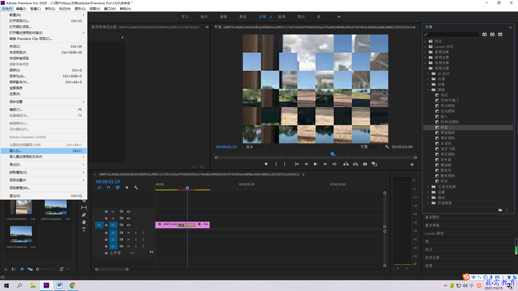Play the sequence in Program Monitor
The height and width of the screenshot is (291, 518).
(315, 164)
